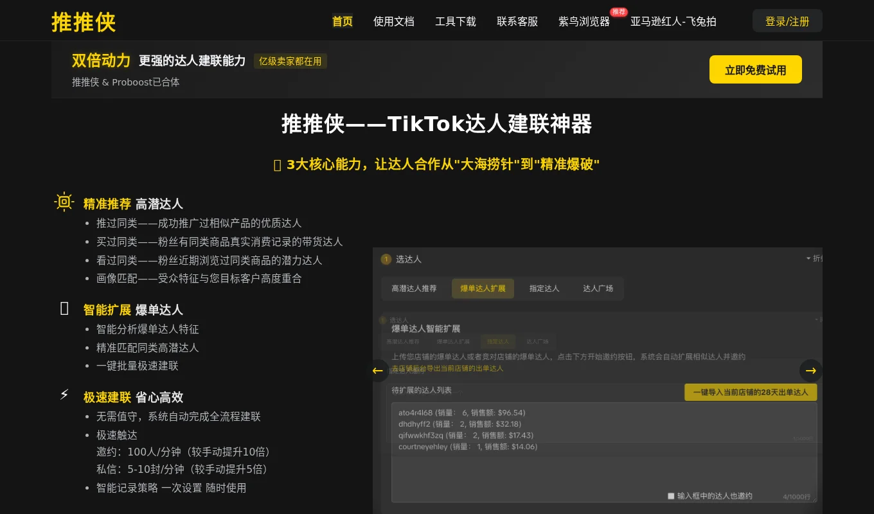The height and width of the screenshot is (514, 874).
Task: Click the sun icon next to 精准推荐
Action: 64,202
